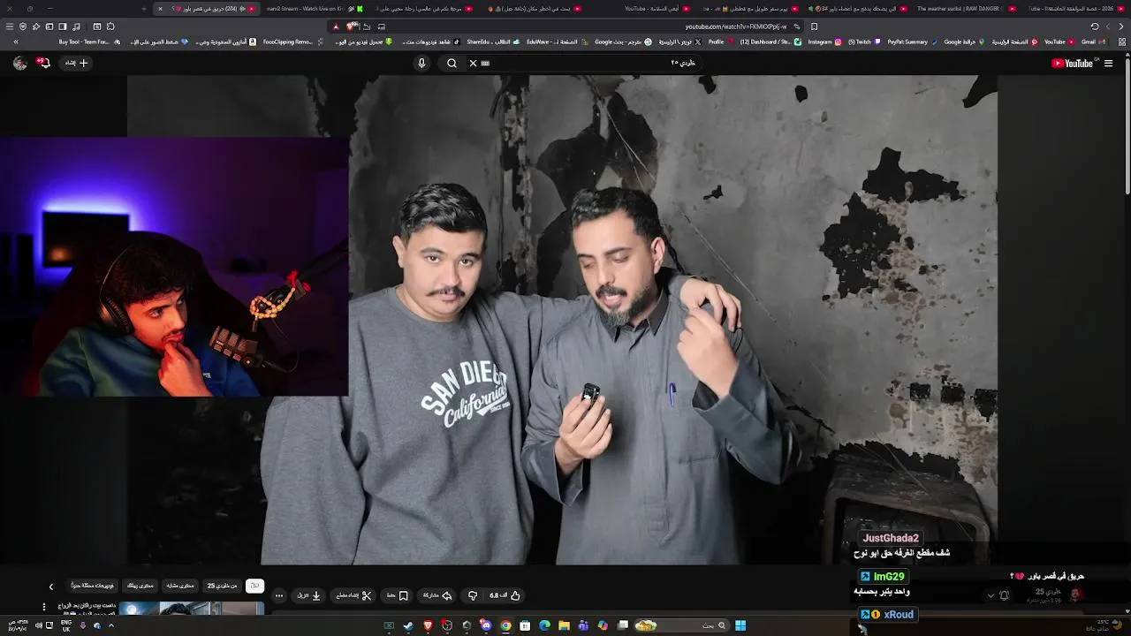Share the video using the share button

click(437, 595)
